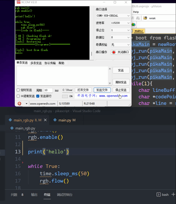Click the bash terminal label
Screen dimensions: 176x204
165,195
